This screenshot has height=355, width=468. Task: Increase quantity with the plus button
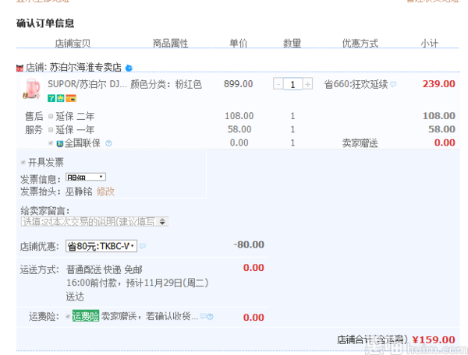pyautogui.click(x=308, y=84)
